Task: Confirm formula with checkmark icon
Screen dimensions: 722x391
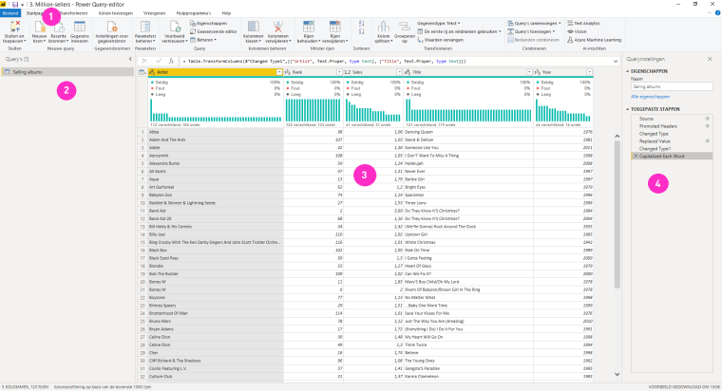Action: point(159,61)
